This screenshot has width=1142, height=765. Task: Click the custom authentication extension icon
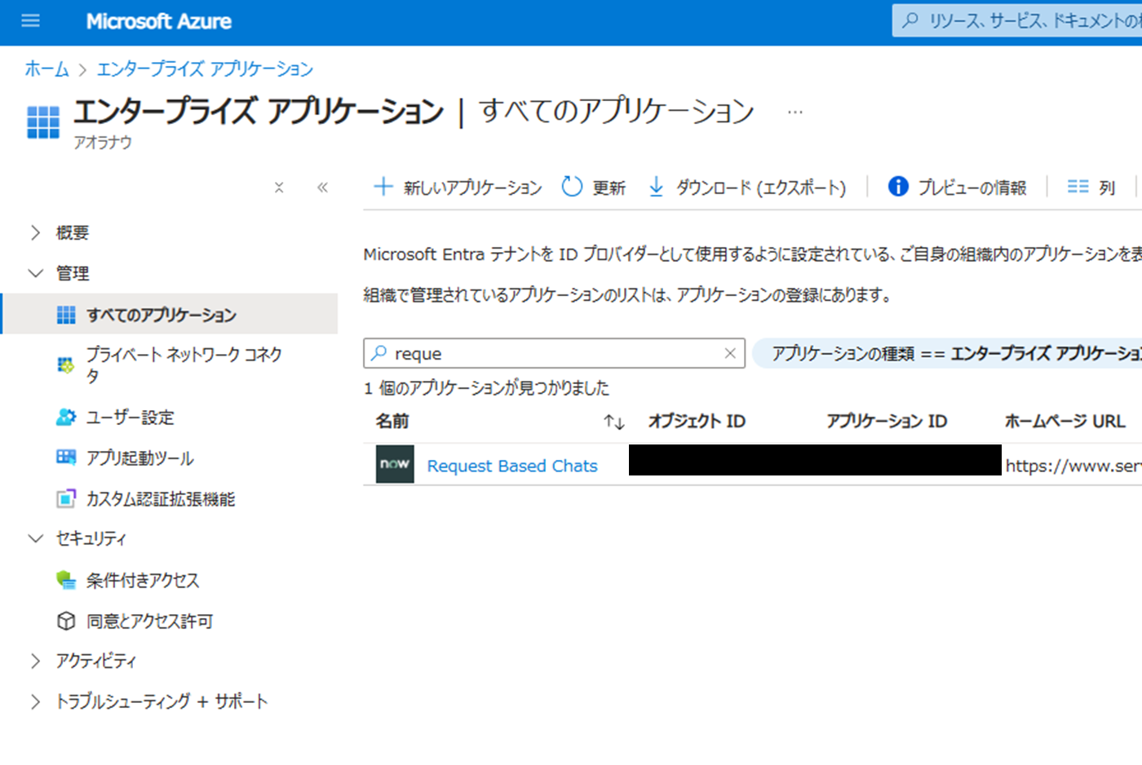(66, 498)
